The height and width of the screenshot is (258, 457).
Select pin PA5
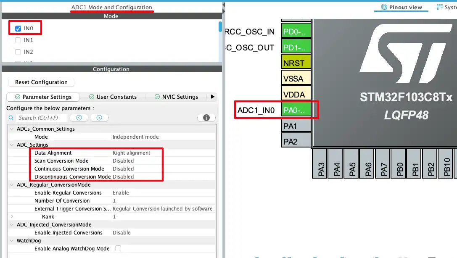coord(351,163)
